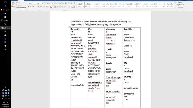Screen dimensions: 193x108
Task: Click the 'Comodity' table heading
Action: 76,29
